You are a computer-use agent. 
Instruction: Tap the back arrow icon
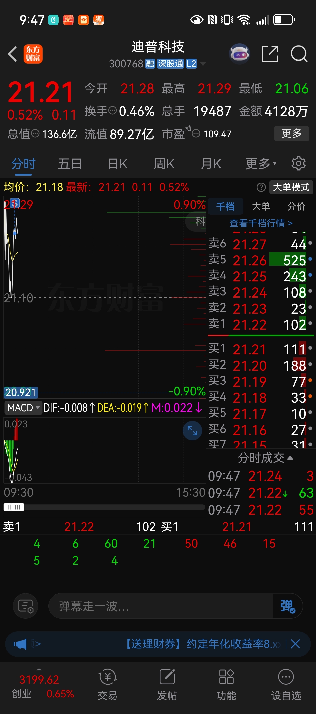click(13, 54)
